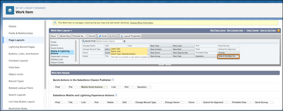This screenshot has width=283, height=111.
Task: Select Quick Actions palette category
Action: point(57,48)
